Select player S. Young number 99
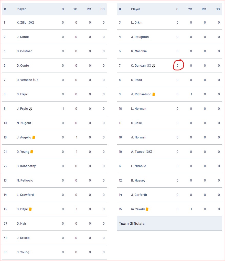The width and height of the screenshot is (225, 261). tap(23, 252)
